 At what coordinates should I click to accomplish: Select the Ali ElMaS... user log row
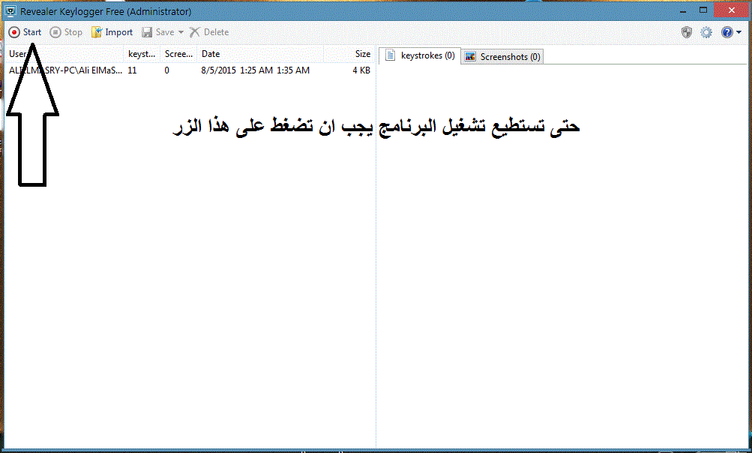[x=190, y=70]
